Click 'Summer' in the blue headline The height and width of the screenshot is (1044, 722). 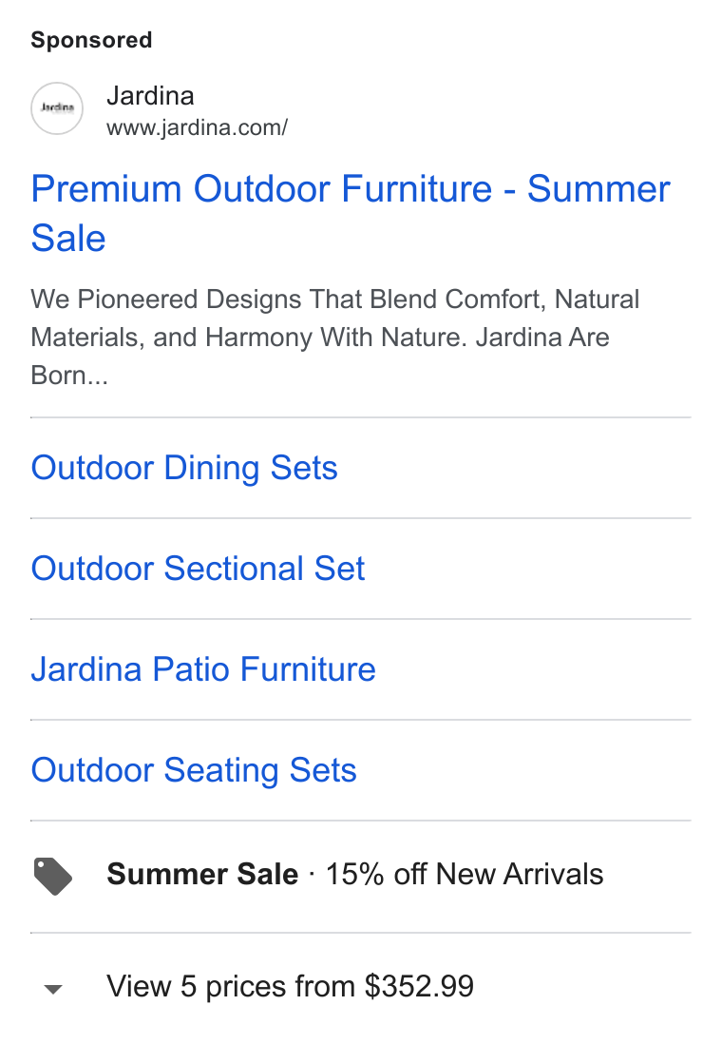click(598, 188)
